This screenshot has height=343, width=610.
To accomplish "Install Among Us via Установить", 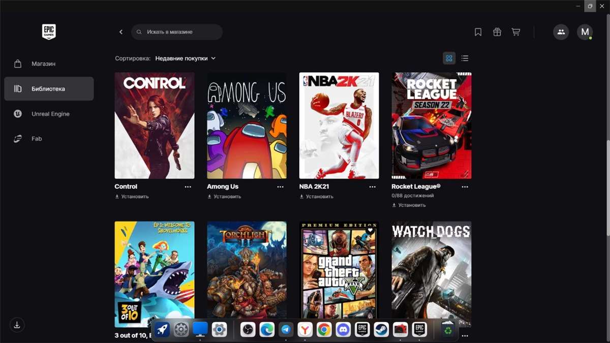I will (224, 197).
